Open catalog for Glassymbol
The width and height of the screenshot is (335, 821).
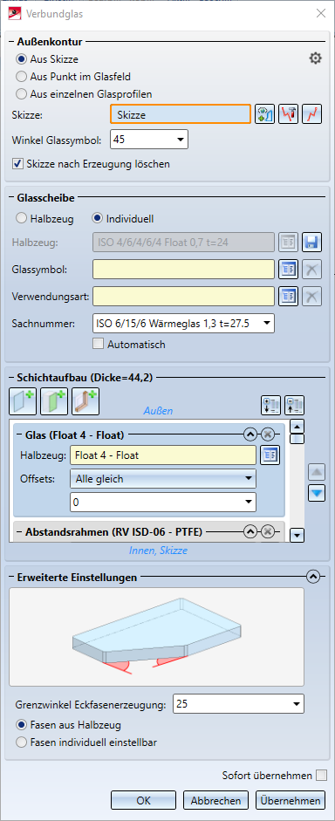click(288, 269)
